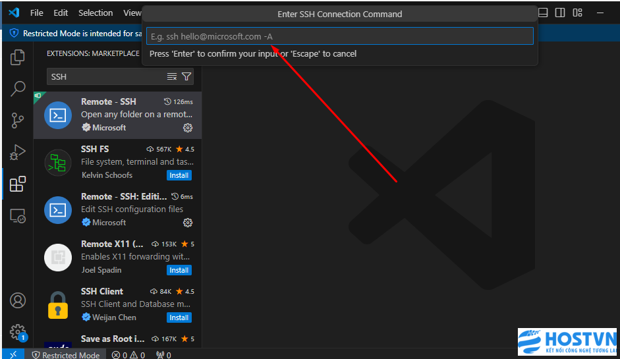620x359 pixels.
Task: Select the Save as Root extension title
Action: pyautogui.click(x=113, y=339)
